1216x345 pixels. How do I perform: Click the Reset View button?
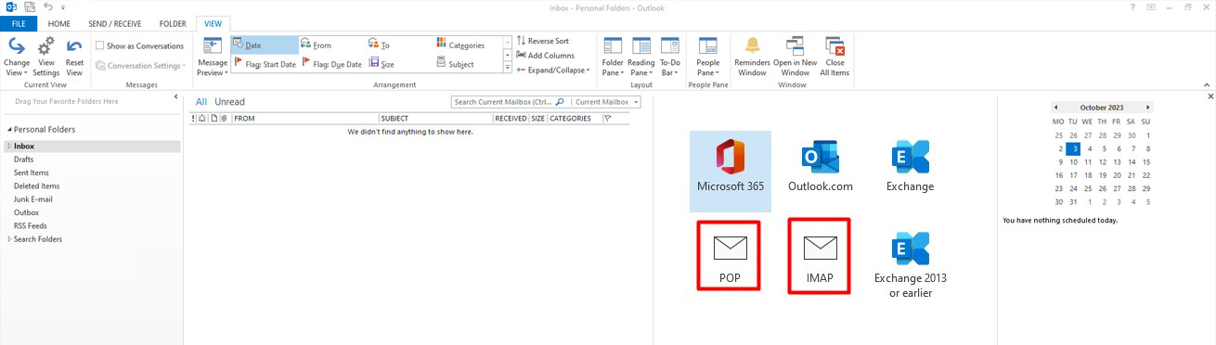click(74, 57)
